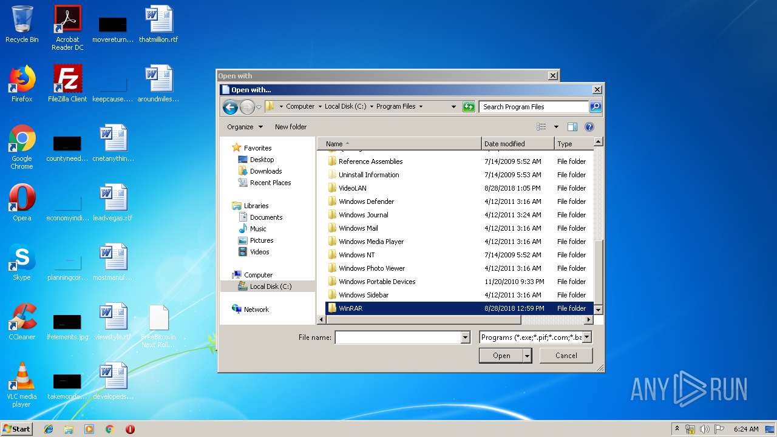Select the VideoLAN folder

point(459,188)
